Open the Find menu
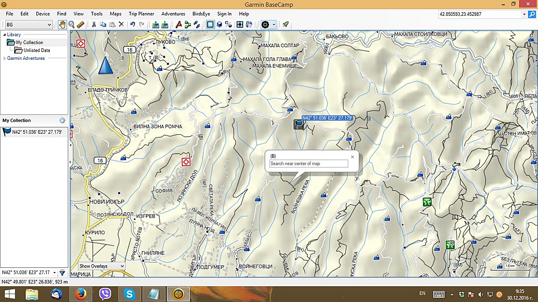Screen dimensions: 538x302 coord(62,14)
